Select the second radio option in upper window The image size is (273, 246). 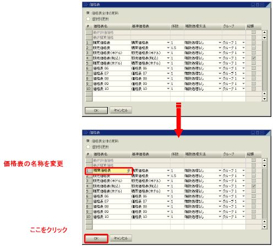click(x=88, y=19)
